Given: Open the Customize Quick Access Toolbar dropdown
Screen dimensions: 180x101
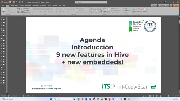Looking at the screenshot, I should [x=25, y=2].
